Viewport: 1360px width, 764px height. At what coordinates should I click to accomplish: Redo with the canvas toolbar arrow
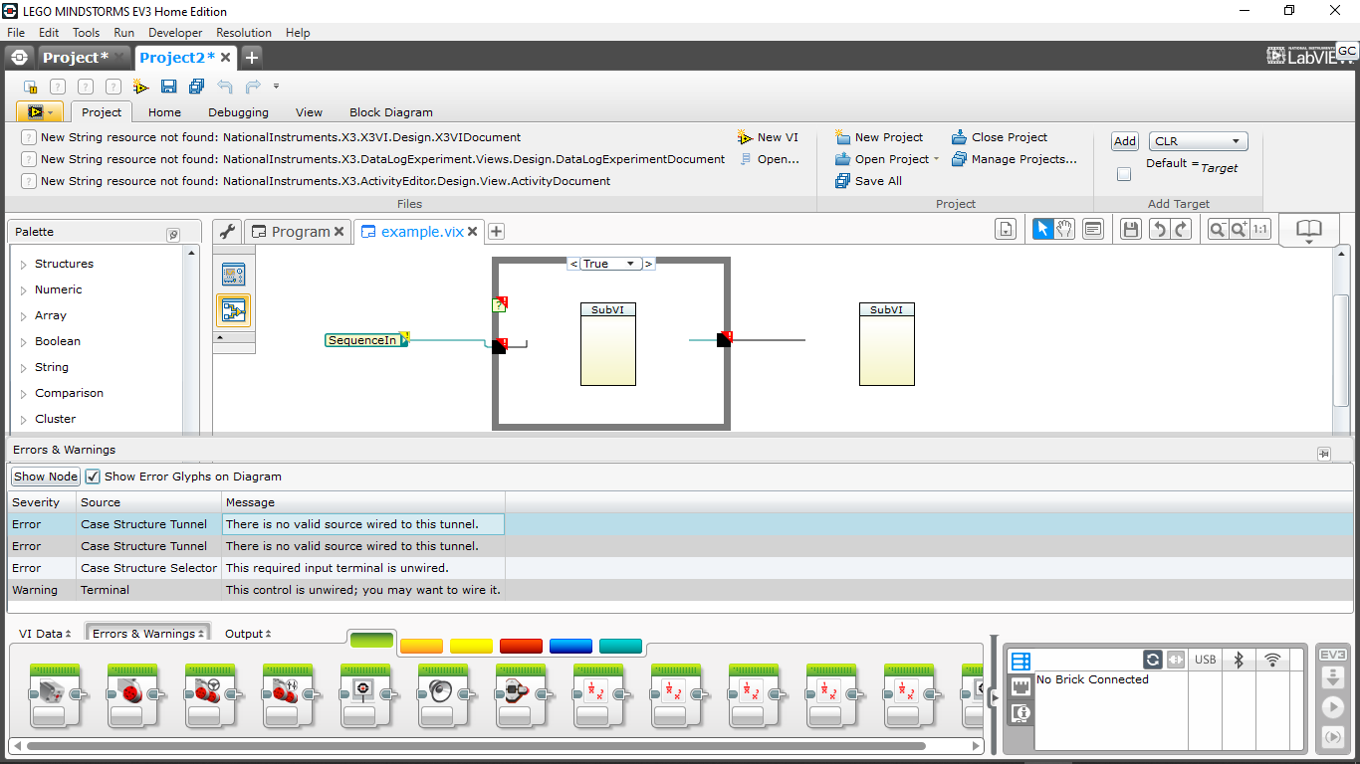tap(1181, 230)
